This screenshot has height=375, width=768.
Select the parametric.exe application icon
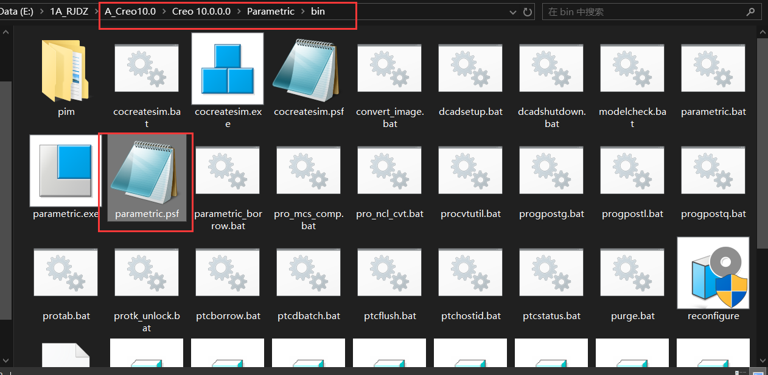tap(66, 171)
